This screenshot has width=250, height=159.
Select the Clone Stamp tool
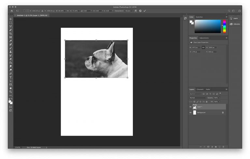point(10,52)
